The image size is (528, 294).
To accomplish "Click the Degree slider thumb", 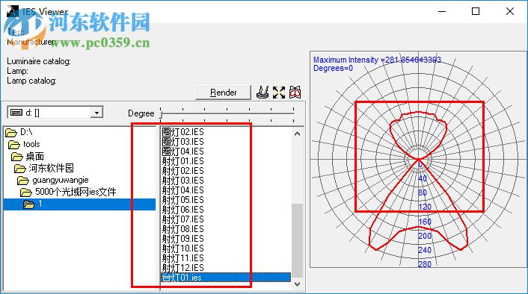I will tap(161, 115).
